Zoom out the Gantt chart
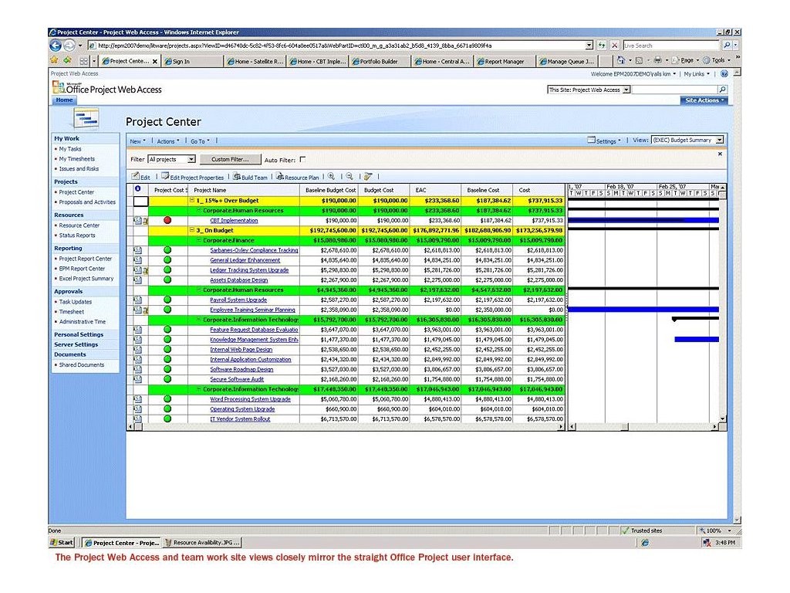The width and height of the screenshot is (790, 593). 349,176
